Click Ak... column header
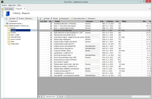The image size is (152, 99). pyautogui.click(x=51, y=21)
